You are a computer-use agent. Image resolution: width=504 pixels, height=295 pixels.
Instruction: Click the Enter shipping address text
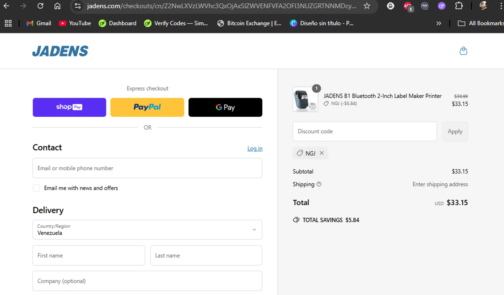[440, 184]
